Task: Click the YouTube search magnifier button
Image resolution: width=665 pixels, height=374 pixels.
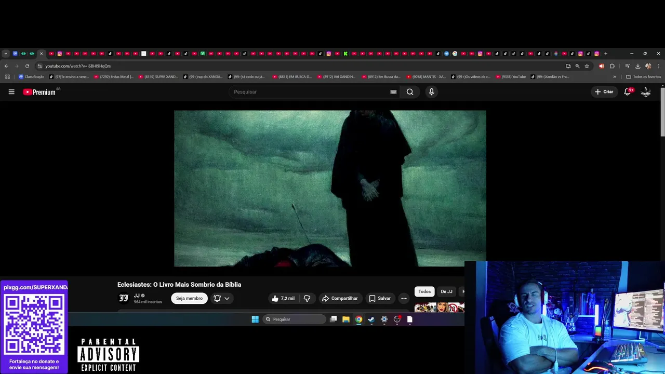Action: [410, 92]
